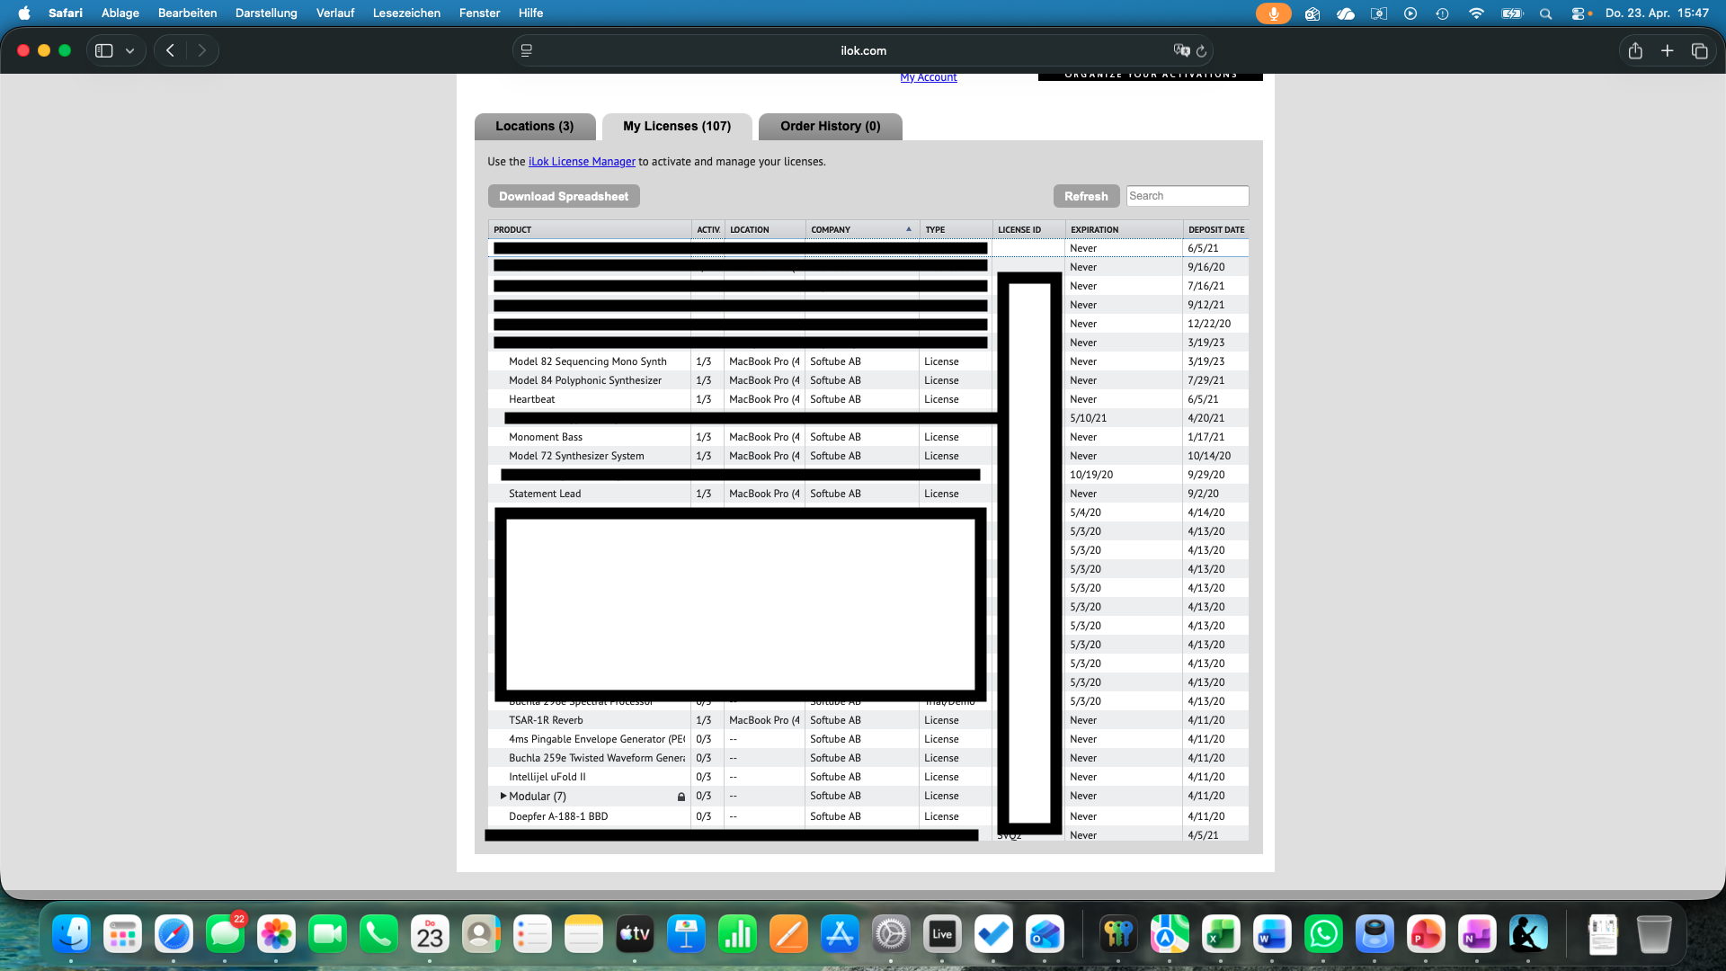Open the sidebar options dropdown chevron

[x=130, y=51]
